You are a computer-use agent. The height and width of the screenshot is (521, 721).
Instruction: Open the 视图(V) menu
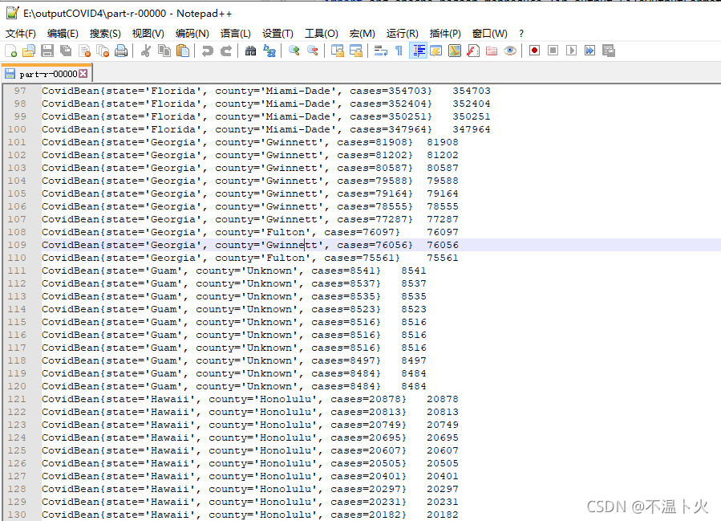(x=148, y=34)
